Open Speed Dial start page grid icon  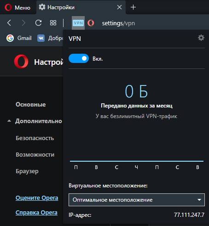click(53, 23)
